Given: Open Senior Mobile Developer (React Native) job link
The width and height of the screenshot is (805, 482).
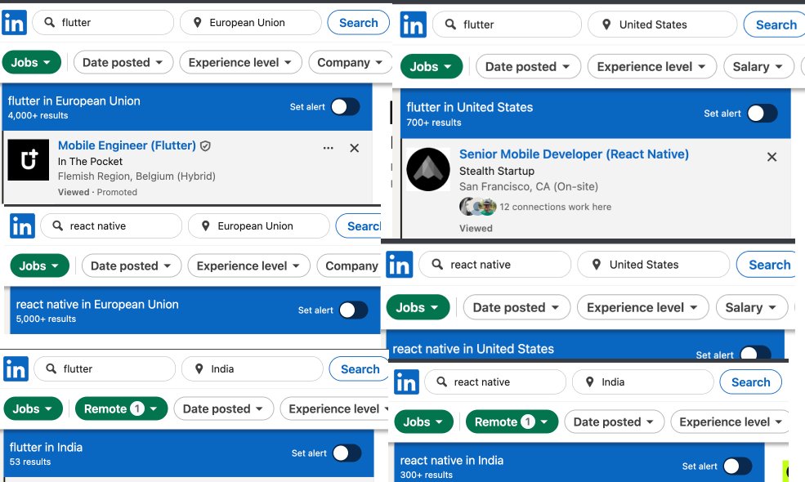Looking at the screenshot, I should pyautogui.click(x=574, y=154).
